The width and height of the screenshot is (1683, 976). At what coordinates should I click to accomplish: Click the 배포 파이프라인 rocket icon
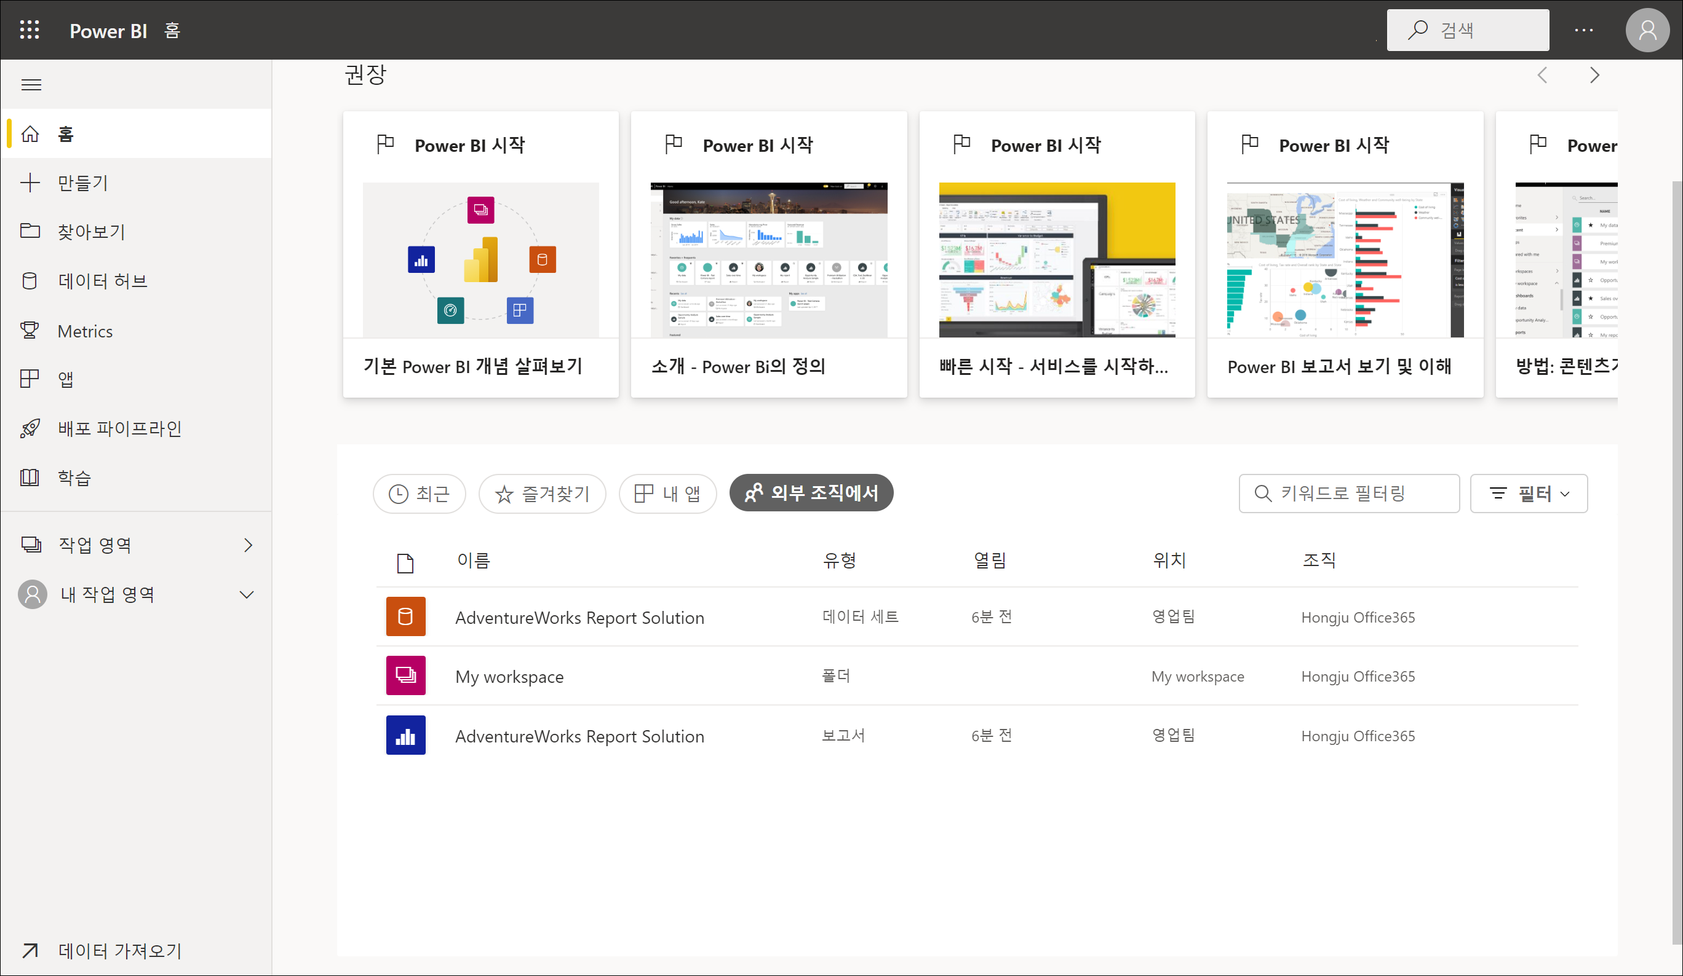30,428
